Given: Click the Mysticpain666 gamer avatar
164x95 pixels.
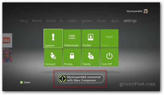Looking at the screenshot, I should pos(146,11).
